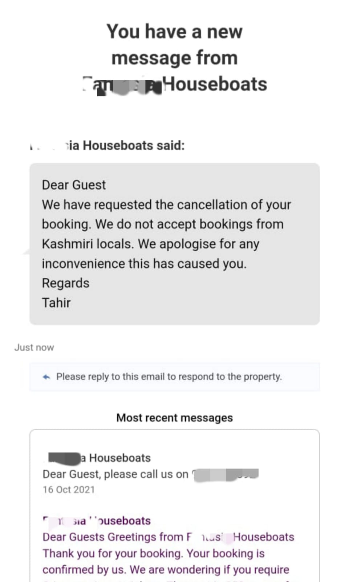Select the '16 Oct 2021' date label
The width and height of the screenshot is (349, 582).
click(x=69, y=490)
